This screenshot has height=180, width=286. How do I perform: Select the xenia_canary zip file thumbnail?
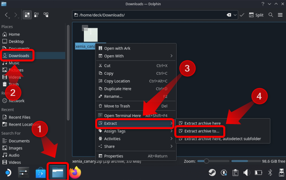point(91,35)
